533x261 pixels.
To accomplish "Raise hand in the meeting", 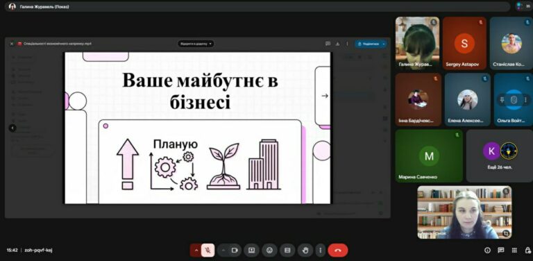I will coord(305,250).
